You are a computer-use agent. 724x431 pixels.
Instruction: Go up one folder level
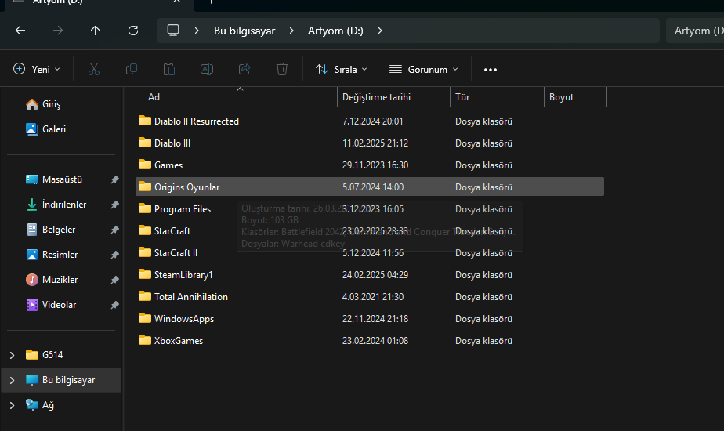(x=96, y=31)
